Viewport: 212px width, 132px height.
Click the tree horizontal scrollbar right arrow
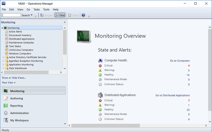[x=61, y=72]
